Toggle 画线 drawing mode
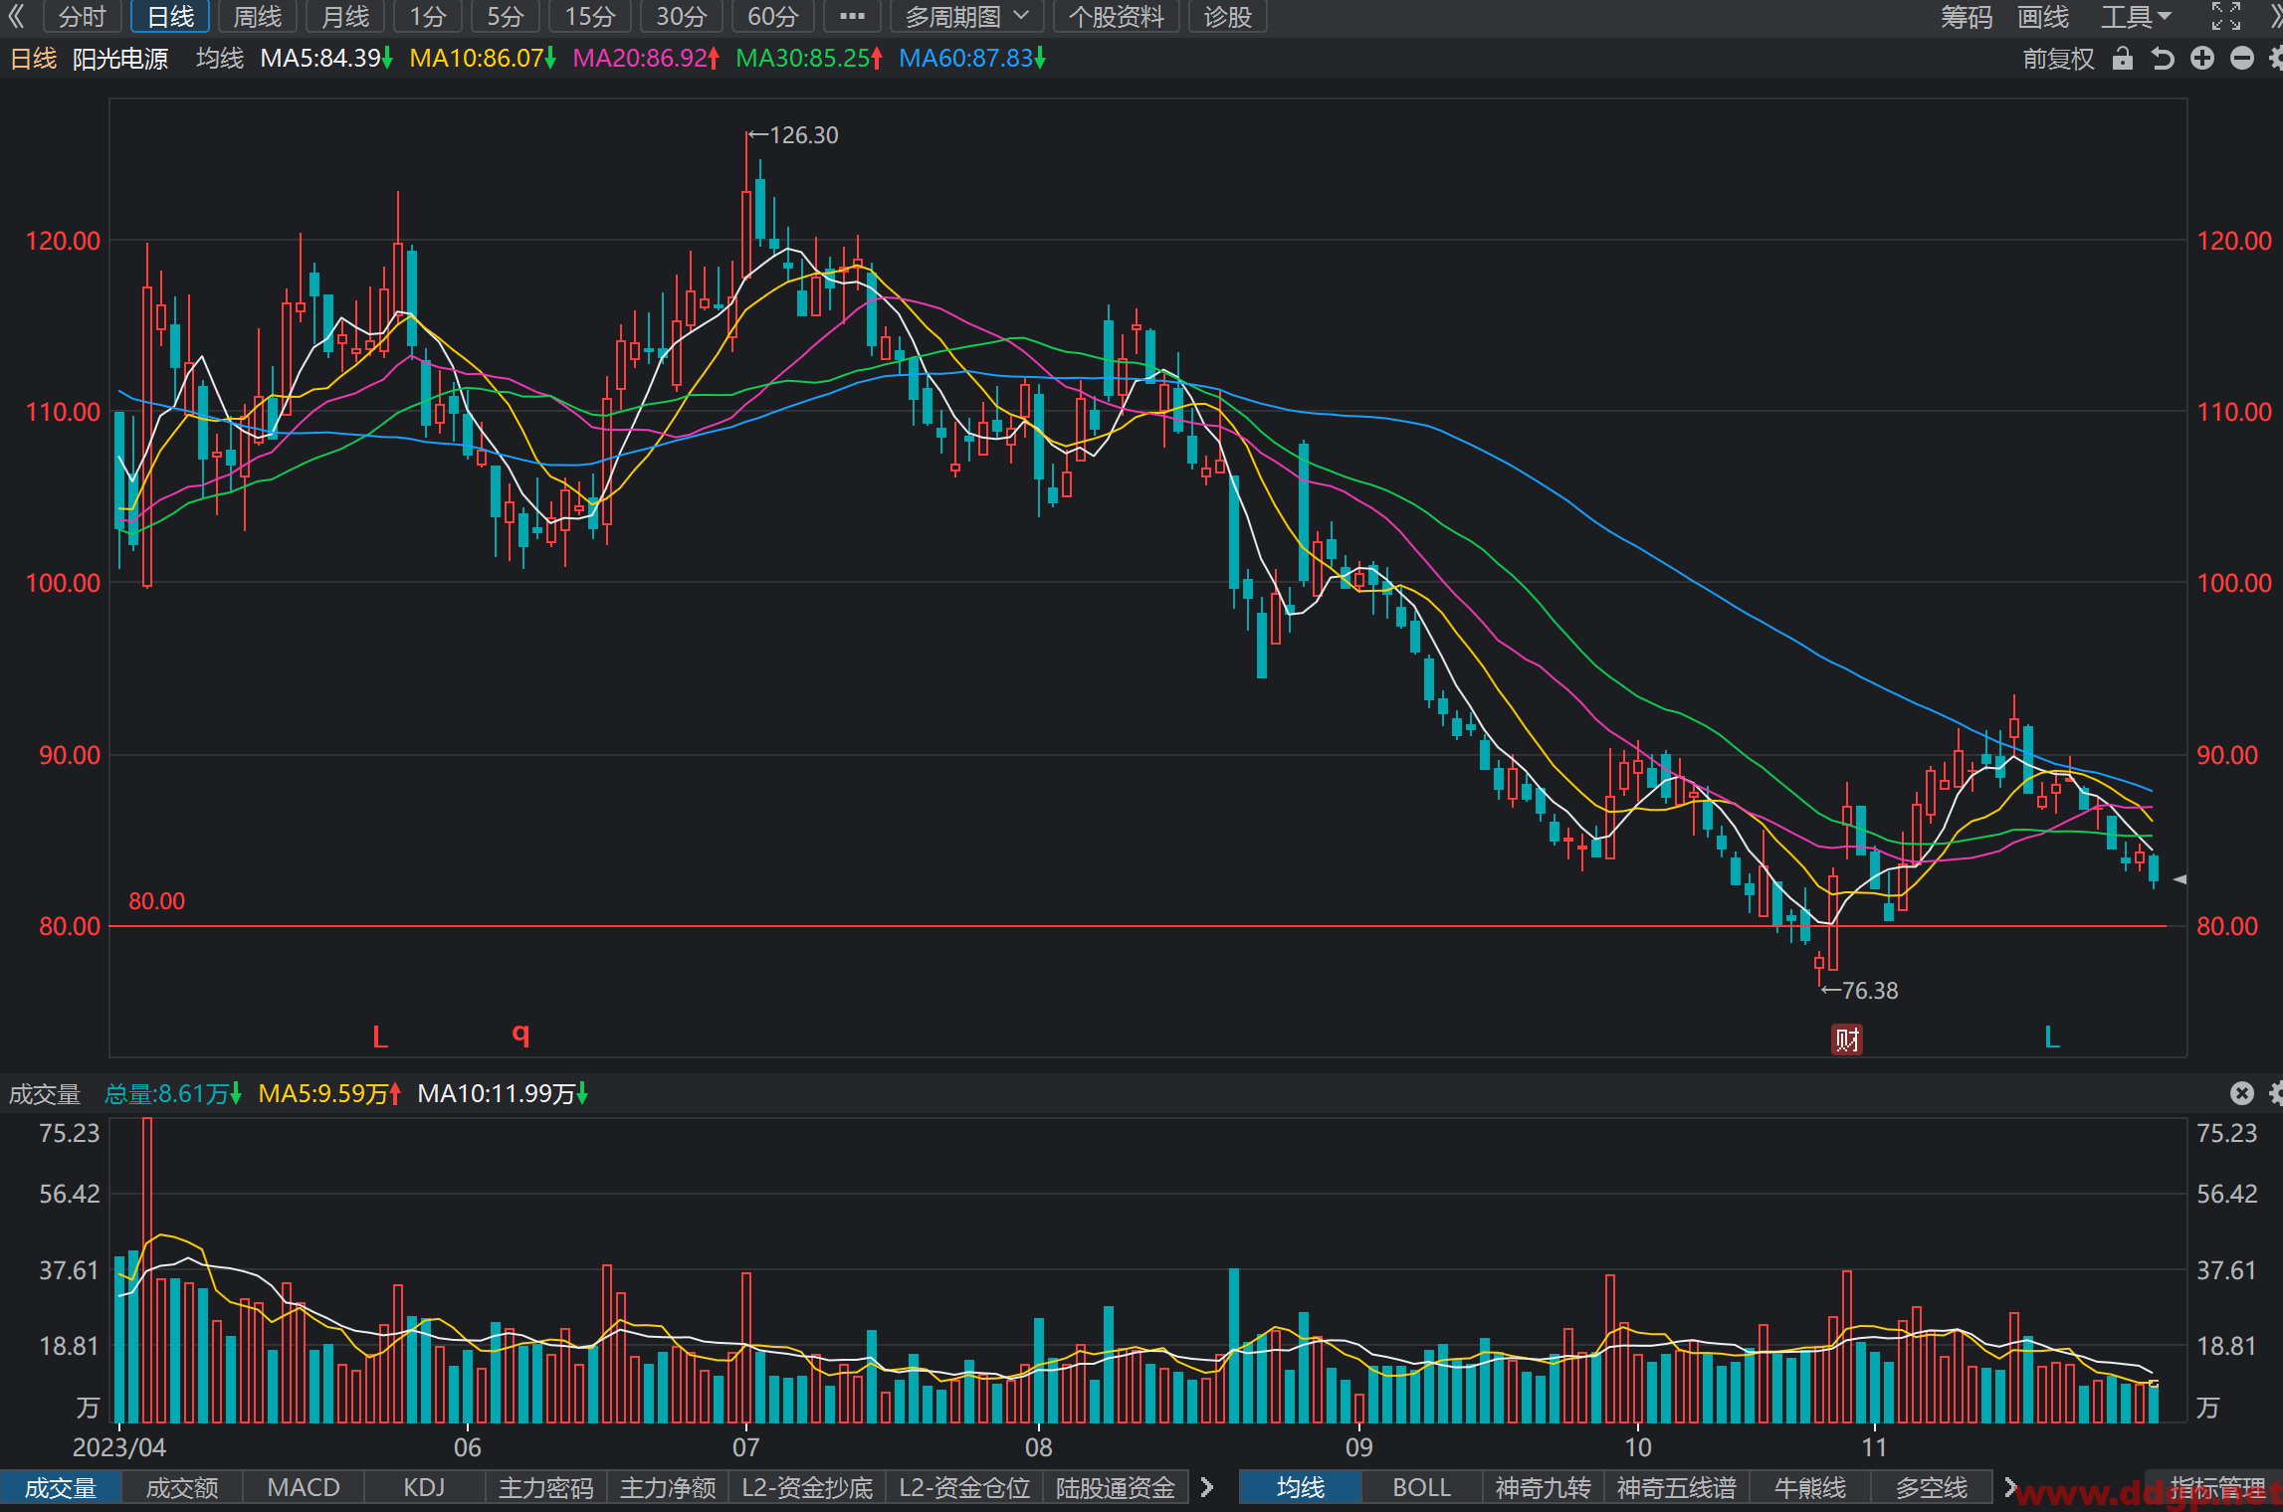The height and width of the screenshot is (1512, 2283). pos(2043,17)
